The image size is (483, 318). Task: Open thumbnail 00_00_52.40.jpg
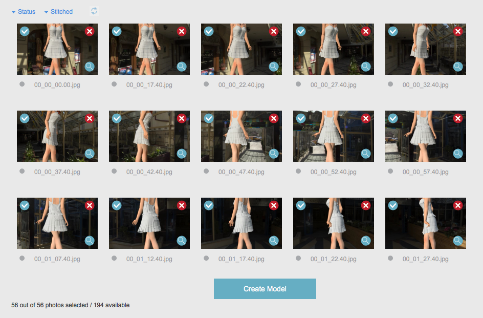pos(334,136)
